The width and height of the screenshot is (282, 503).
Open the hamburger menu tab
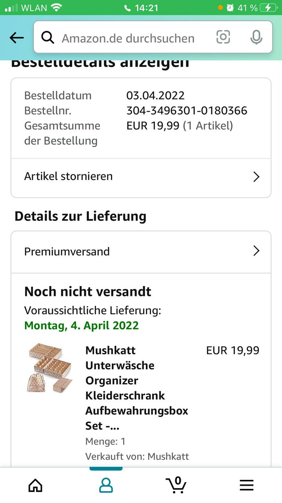click(247, 485)
